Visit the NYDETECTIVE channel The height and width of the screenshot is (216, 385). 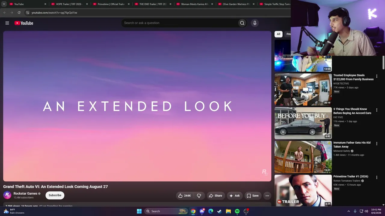pos(341,84)
